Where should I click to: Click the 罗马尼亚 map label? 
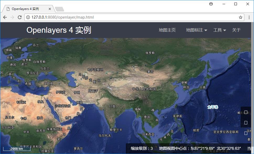click(33, 73)
